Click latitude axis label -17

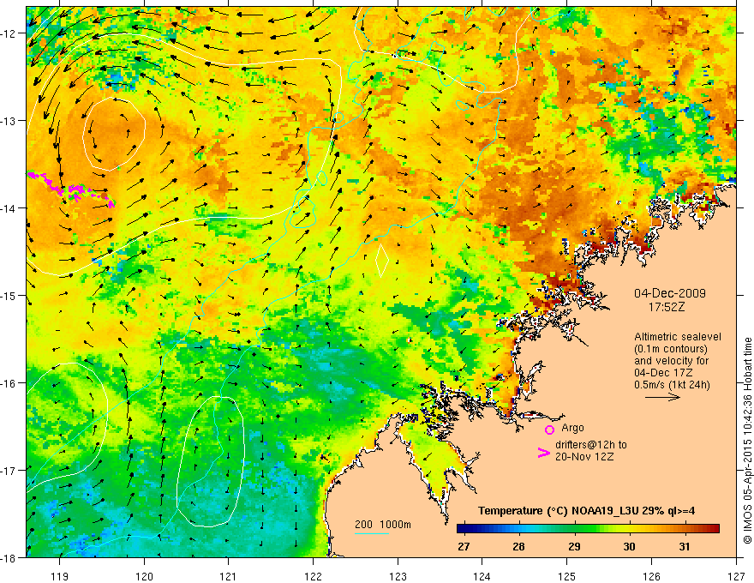pyautogui.click(x=9, y=471)
